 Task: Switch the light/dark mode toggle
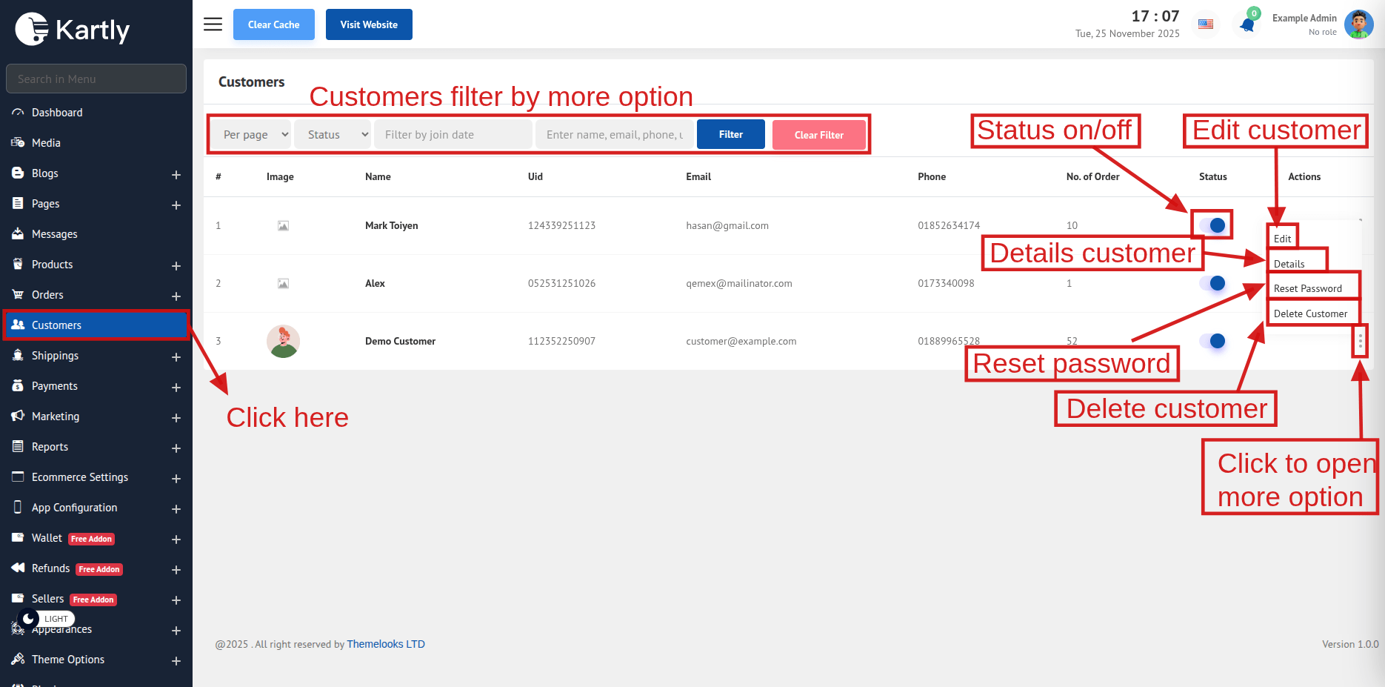click(x=30, y=618)
